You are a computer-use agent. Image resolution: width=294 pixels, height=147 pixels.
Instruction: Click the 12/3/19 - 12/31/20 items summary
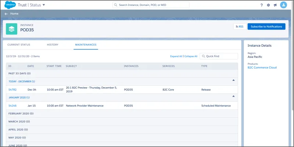(x=23, y=56)
